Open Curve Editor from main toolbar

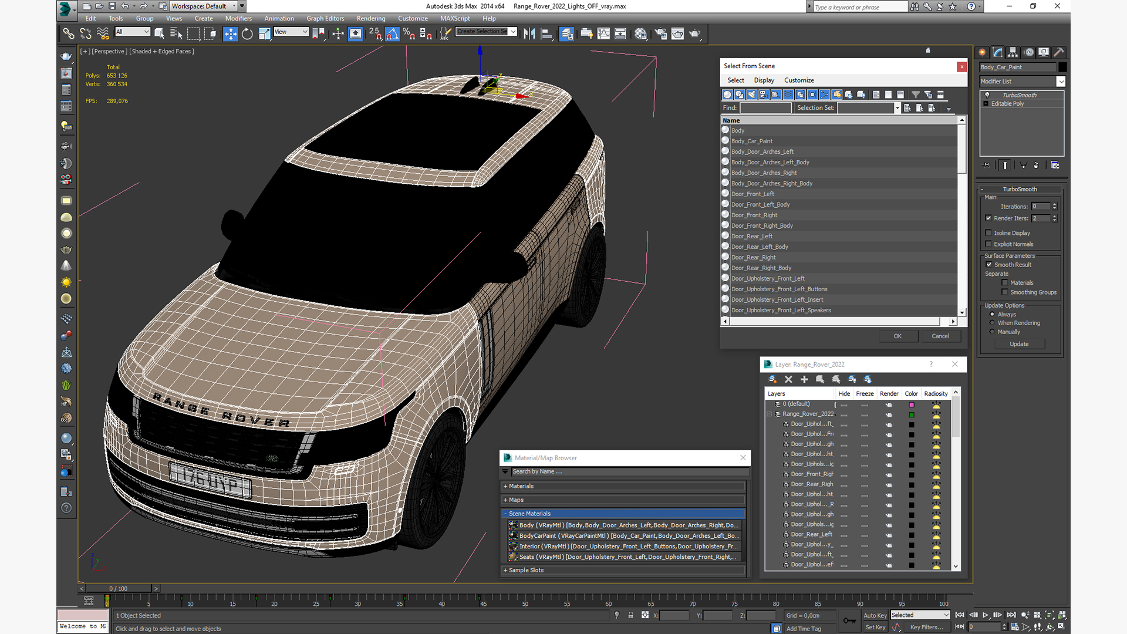pyautogui.click(x=603, y=34)
